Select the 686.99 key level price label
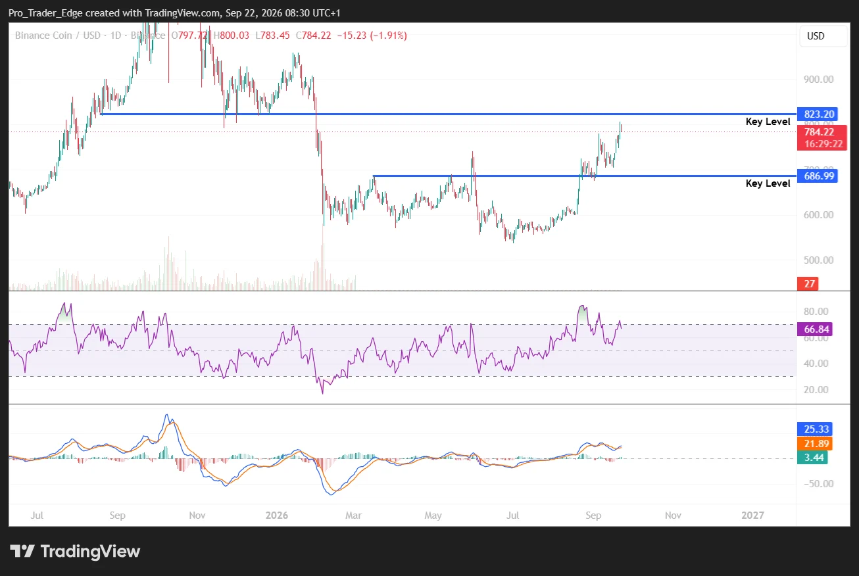 click(x=817, y=176)
